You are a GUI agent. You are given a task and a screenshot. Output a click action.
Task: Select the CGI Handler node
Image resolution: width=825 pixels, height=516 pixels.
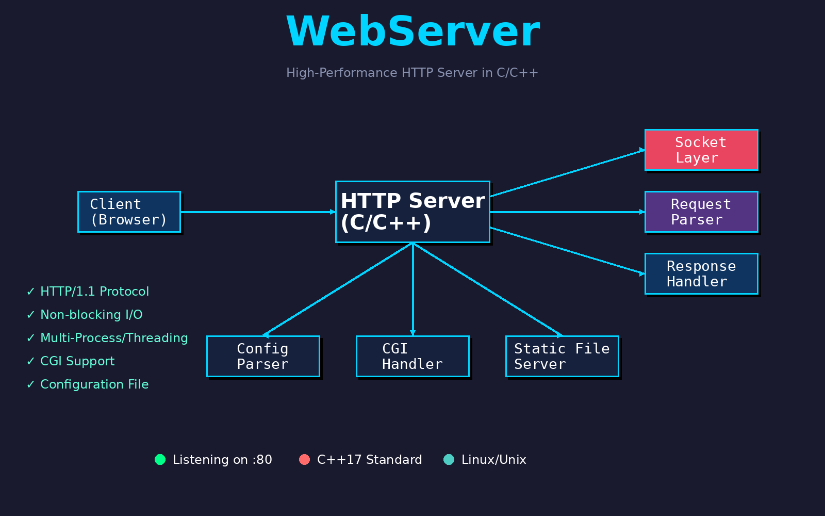[x=412, y=356]
